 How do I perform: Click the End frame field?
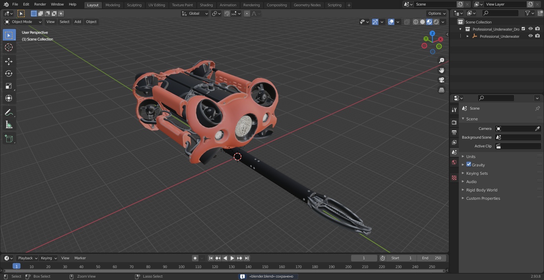coord(432,258)
